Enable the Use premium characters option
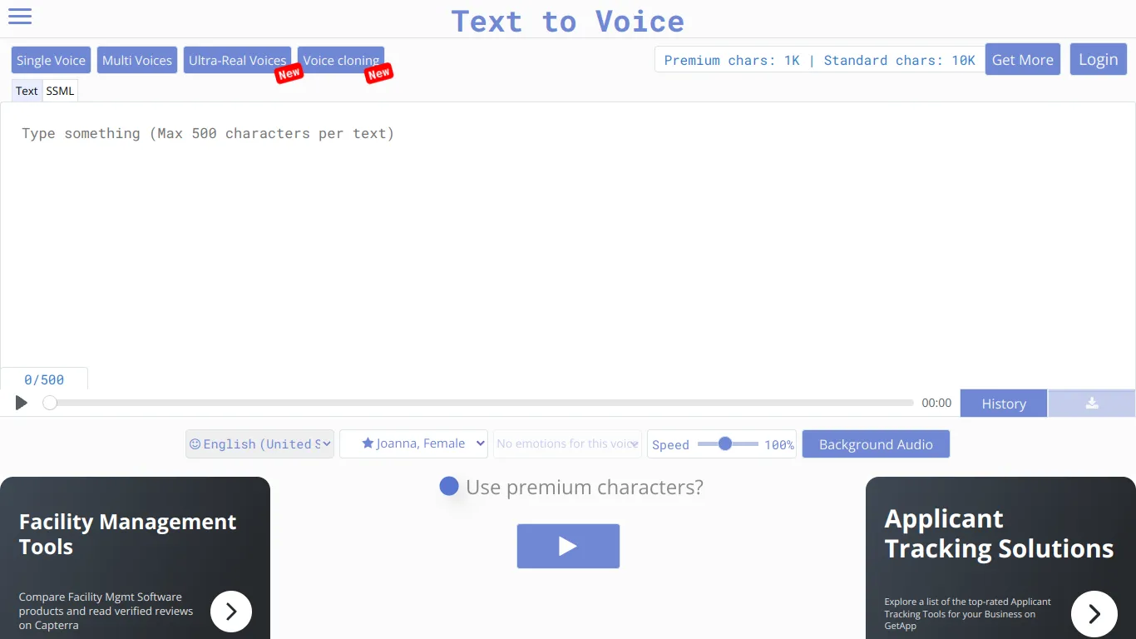Screen dimensions: 1136x639 point(449,486)
